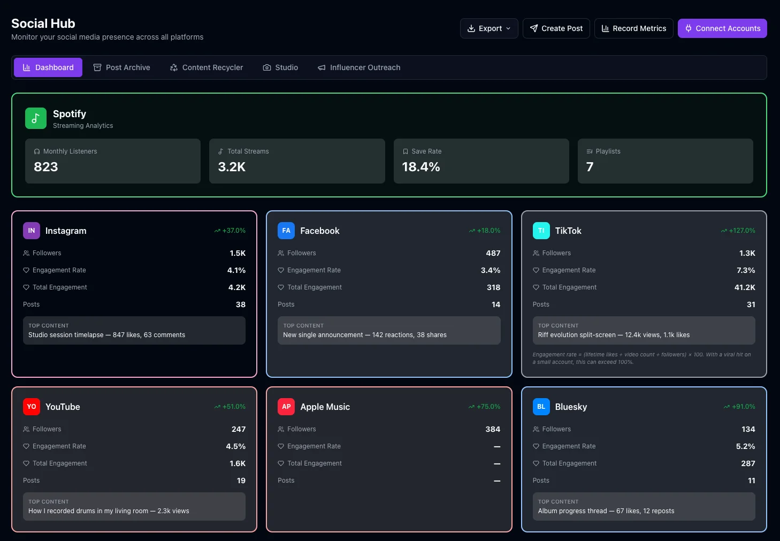Click the TikTok Total Engagement heart icon
This screenshot has height=541, width=780.
tap(536, 287)
